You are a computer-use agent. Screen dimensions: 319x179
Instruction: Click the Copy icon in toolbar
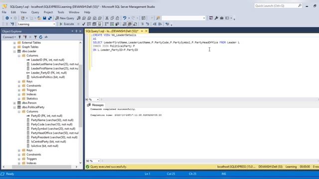(112, 18)
